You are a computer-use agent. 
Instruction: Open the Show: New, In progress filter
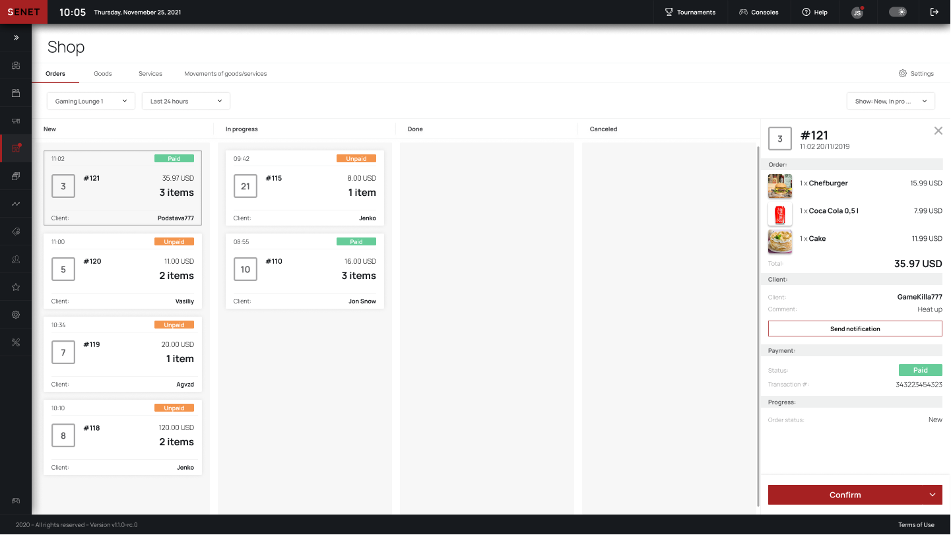[x=890, y=100]
